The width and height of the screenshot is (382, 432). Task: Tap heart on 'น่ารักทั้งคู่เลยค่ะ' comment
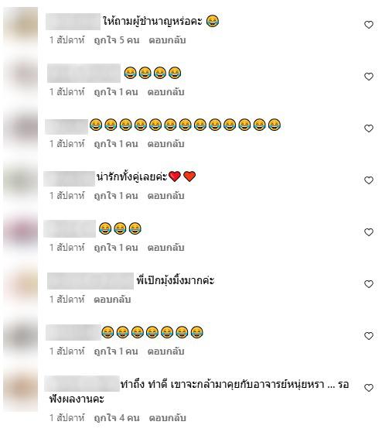[x=369, y=180]
